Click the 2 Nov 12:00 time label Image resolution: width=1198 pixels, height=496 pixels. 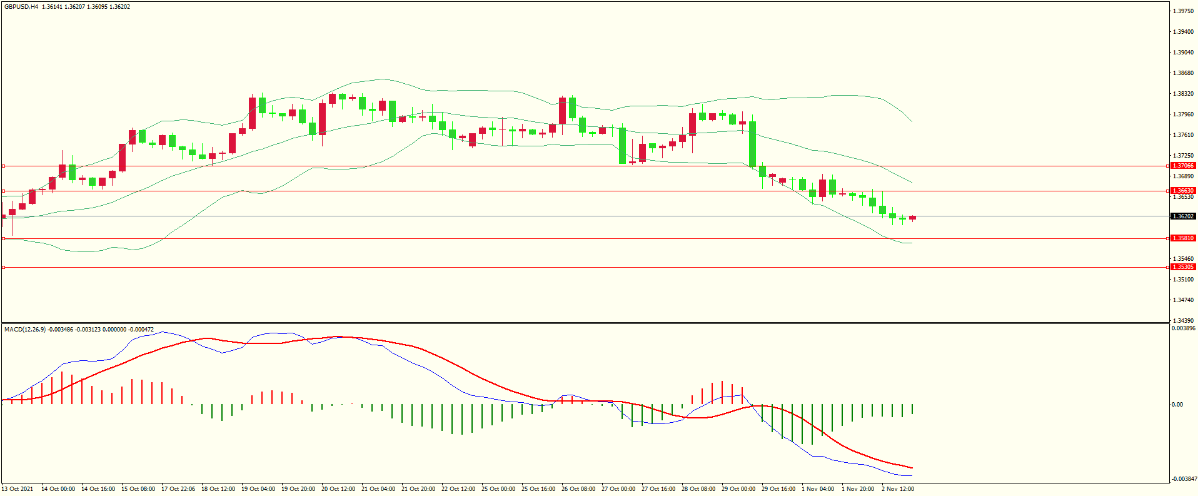(898, 489)
